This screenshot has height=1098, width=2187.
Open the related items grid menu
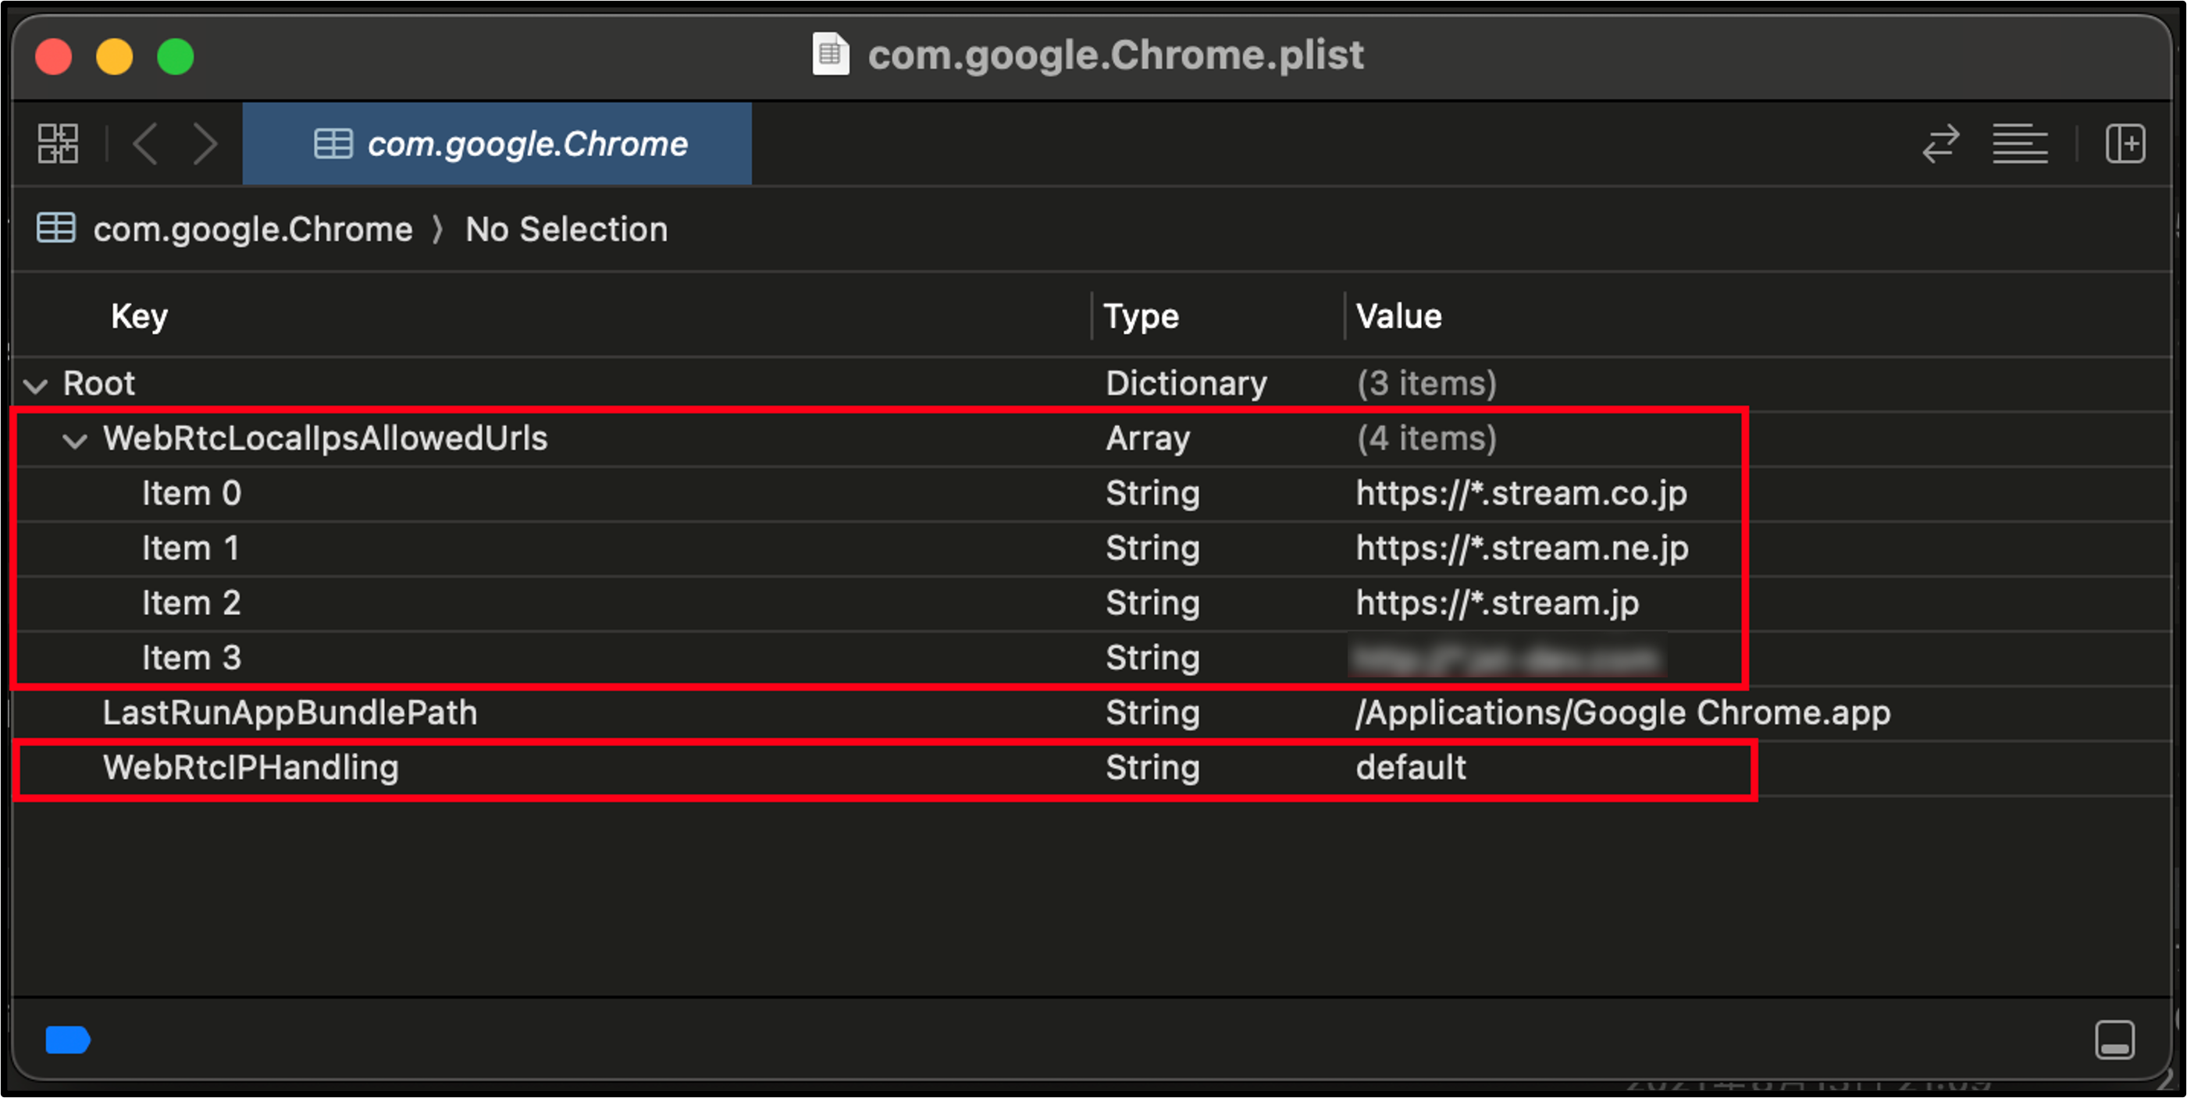pyautogui.click(x=58, y=144)
